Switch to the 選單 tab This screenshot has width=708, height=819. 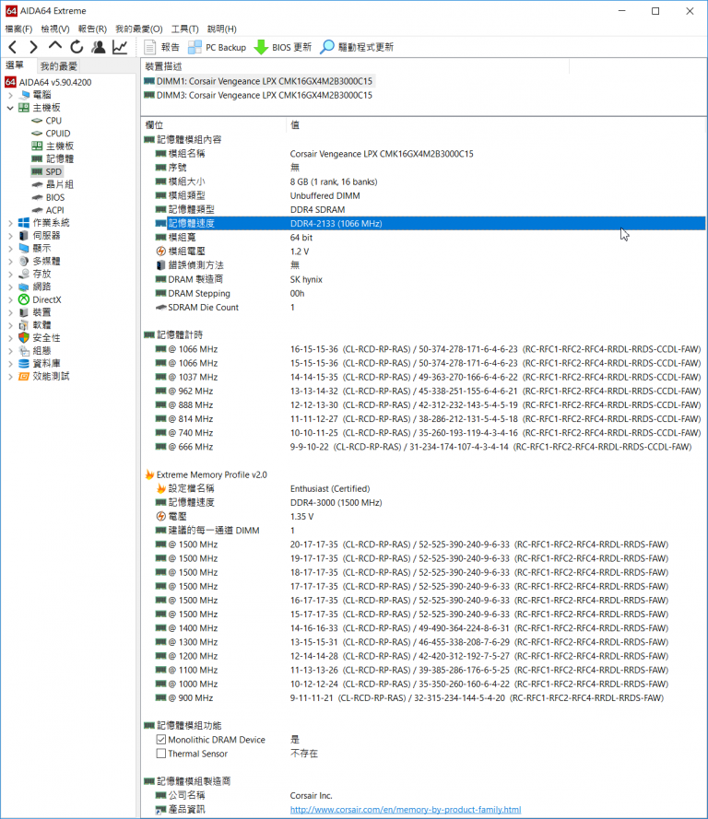(x=15, y=65)
